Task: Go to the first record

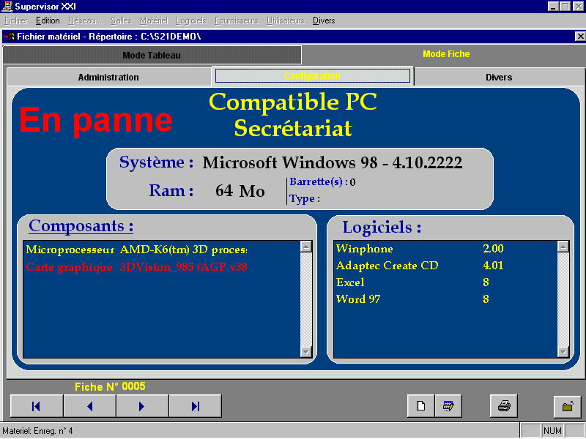Action: (x=37, y=406)
